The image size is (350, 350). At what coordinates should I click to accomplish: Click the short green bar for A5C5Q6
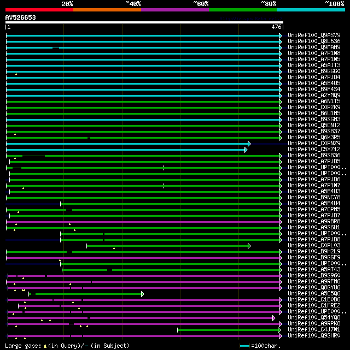(x=85, y=294)
